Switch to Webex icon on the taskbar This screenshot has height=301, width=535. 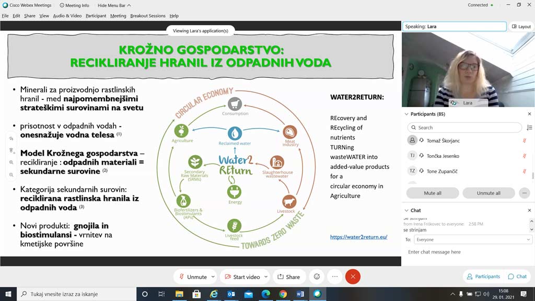tap(318, 294)
